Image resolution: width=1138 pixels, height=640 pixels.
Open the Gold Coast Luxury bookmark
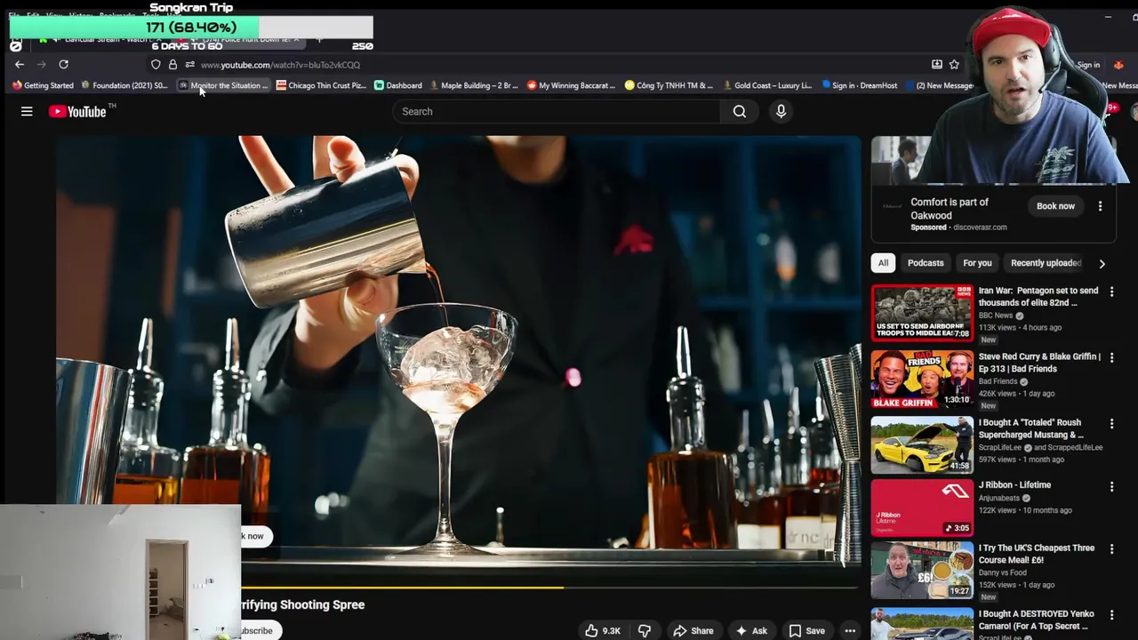[766, 85]
